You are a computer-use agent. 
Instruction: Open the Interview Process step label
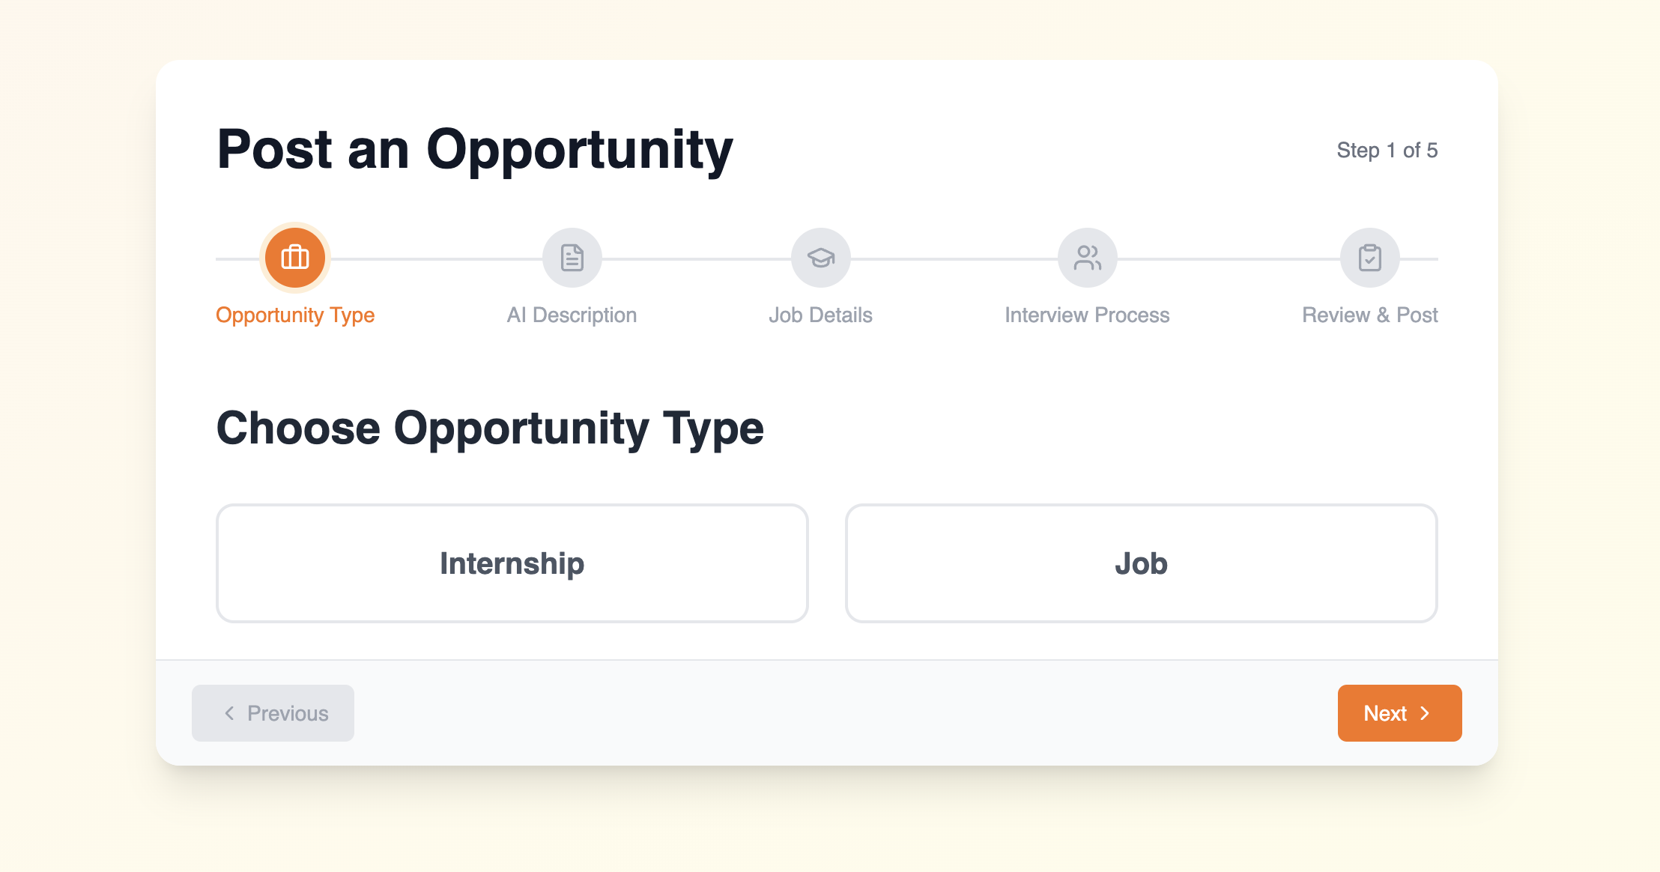tap(1086, 315)
